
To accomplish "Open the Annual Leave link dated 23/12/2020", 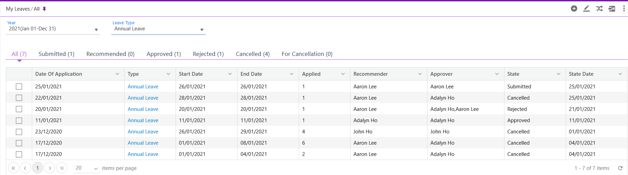I will point(143,132).
